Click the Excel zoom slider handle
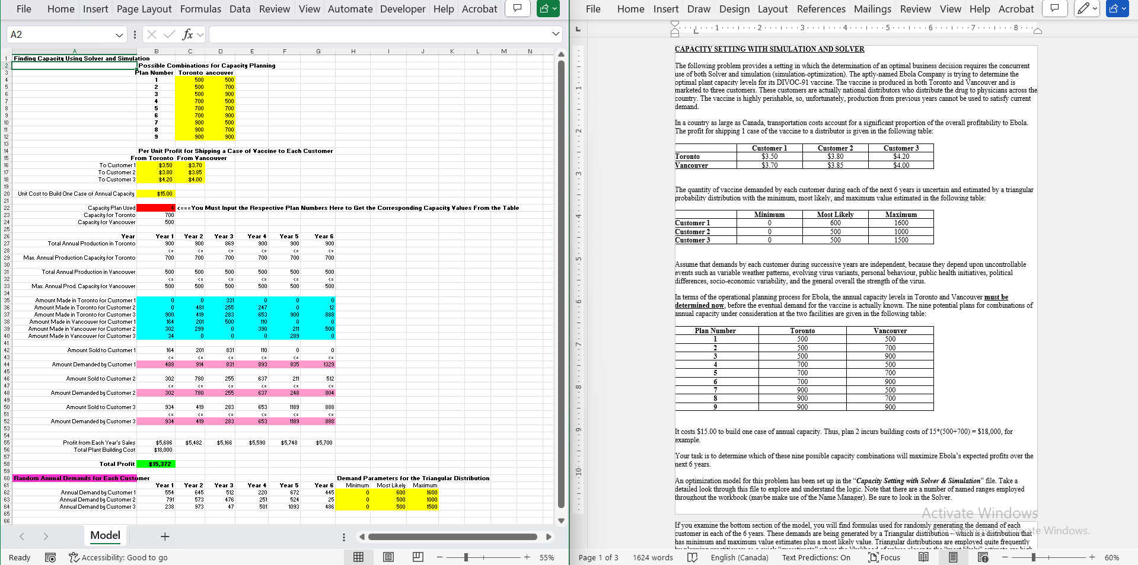1138x565 pixels. pos(466,557)
